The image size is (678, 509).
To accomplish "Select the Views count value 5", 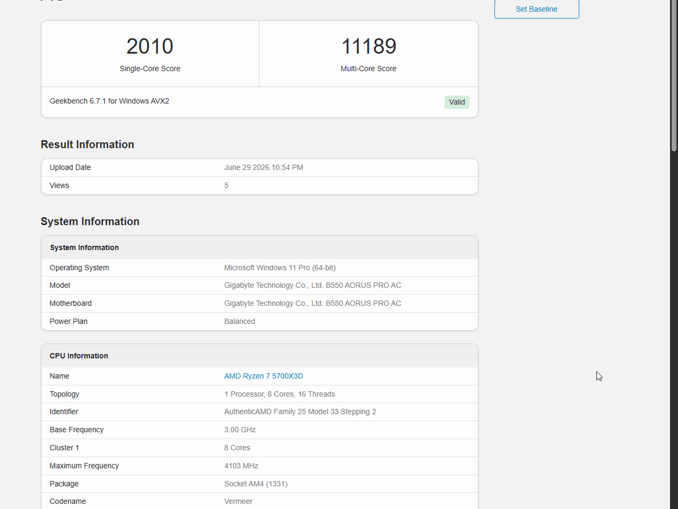I will [226, 186].
